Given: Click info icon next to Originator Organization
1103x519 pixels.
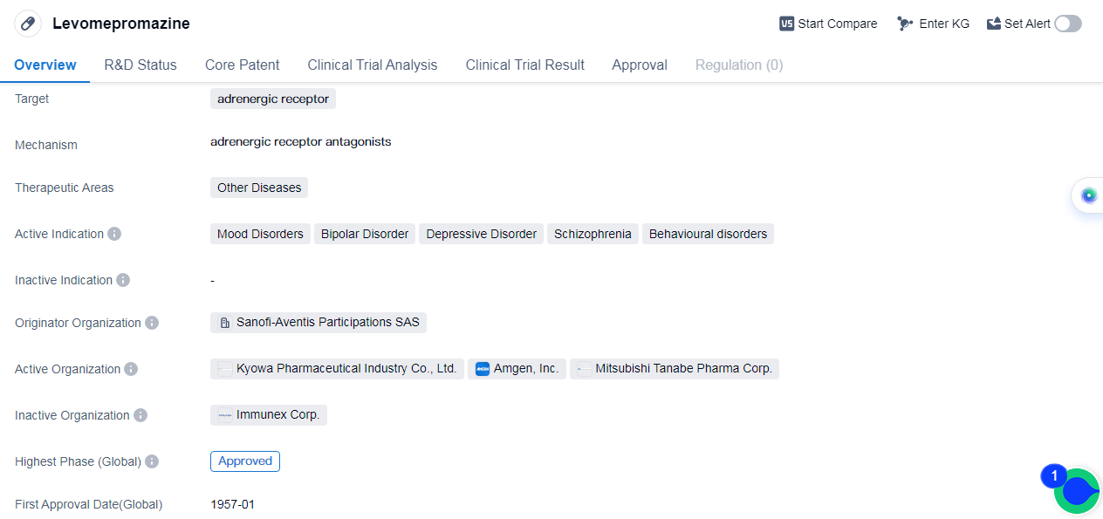Looking at the screenshot, I should coord(152,323).
